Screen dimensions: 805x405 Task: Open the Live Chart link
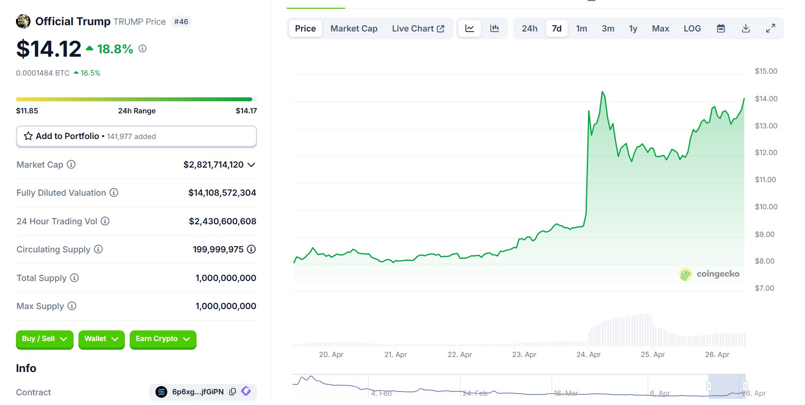coord(418,29)
